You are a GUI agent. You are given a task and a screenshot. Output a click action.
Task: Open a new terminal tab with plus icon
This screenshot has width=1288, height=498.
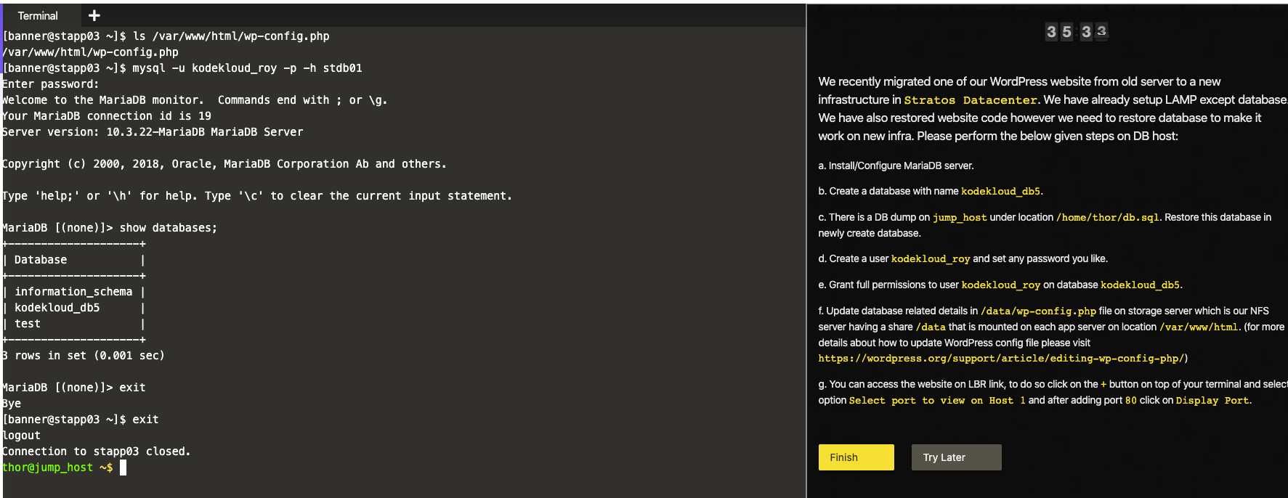pos(94,15)
